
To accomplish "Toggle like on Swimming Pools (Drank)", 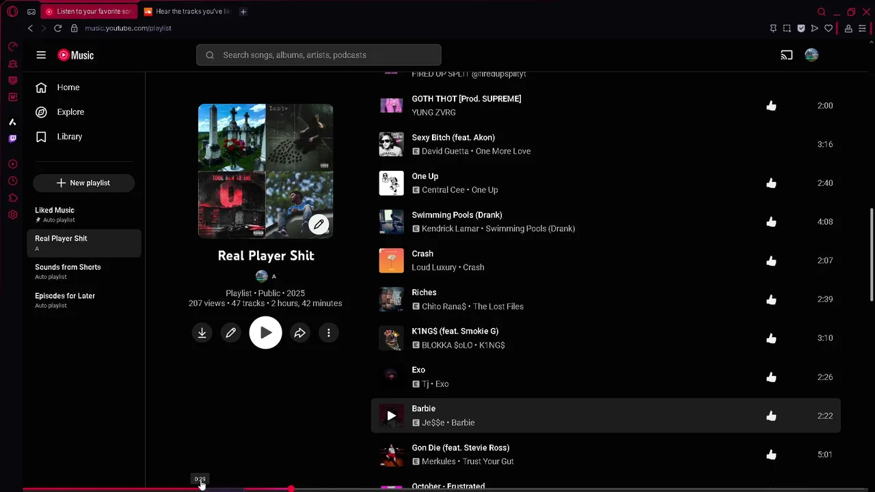I will pyautogui.click(x=771, y=222).
